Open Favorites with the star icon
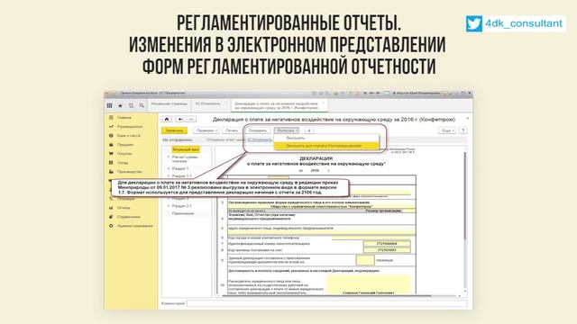Image resolution: width=577 pixels, height=324 pixels. point(120,105)
